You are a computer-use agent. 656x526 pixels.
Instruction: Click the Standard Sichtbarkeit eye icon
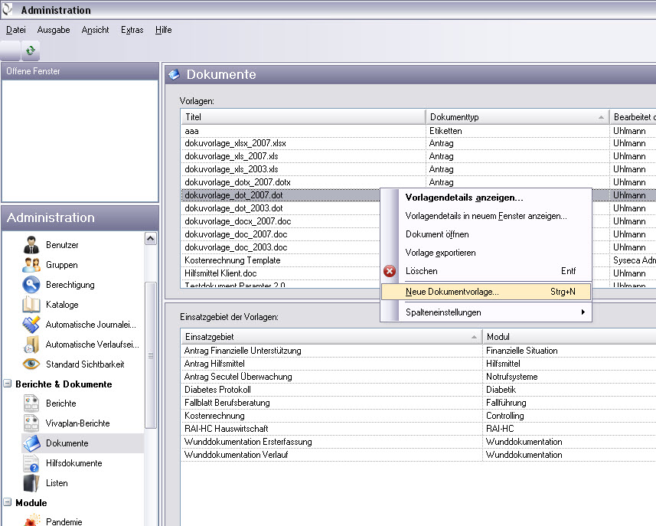click(31, 364)
